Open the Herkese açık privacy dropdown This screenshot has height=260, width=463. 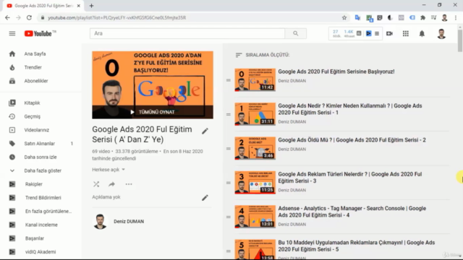tap(109, 170)
